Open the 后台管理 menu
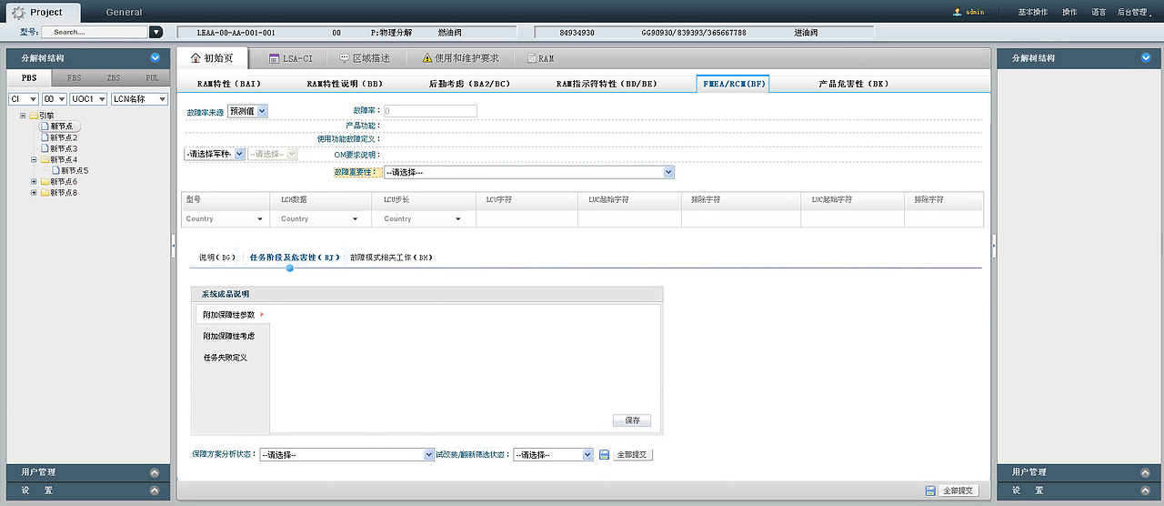The image size is (1164, 506). click(1131, 13)
